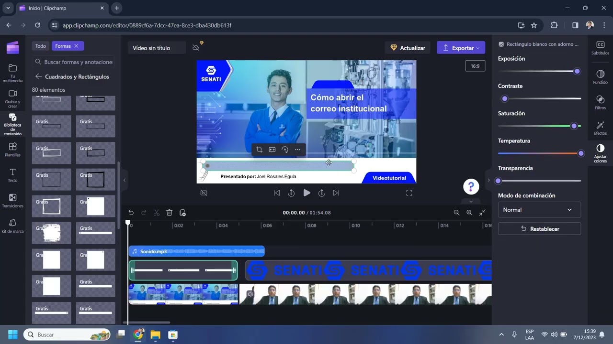Click undo in timeline toolbar

click(x=131, y=213)
